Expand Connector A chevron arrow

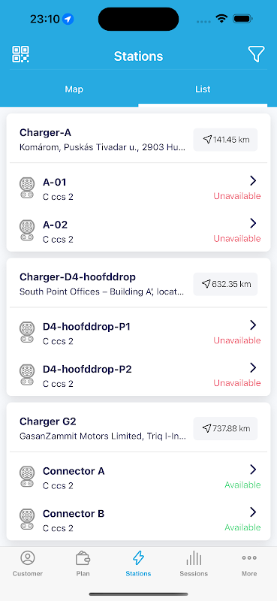(253, 470)
